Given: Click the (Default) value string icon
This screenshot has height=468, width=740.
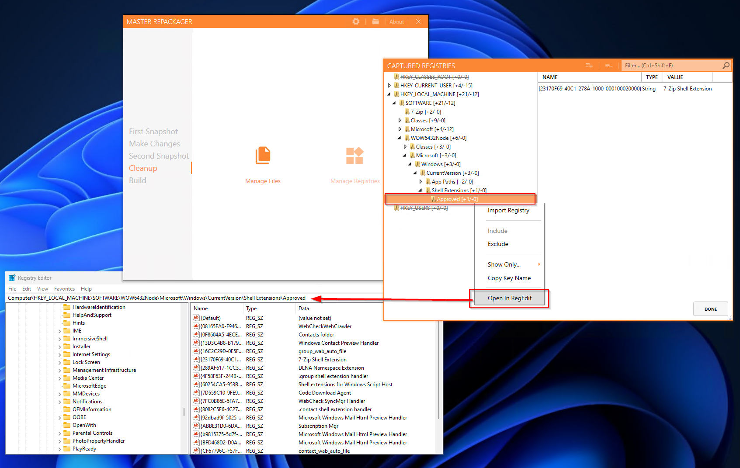Looking at the screenshot, I should [x=196, y=318].
